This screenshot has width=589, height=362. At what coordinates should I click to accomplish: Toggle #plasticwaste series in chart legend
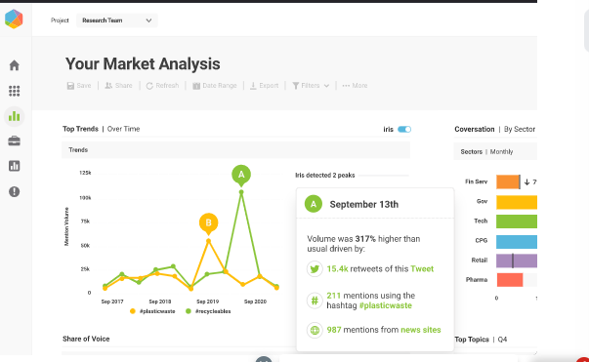pos(152,311)
